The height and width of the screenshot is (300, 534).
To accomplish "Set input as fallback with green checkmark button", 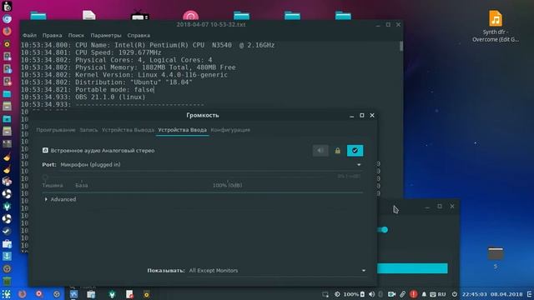I will point(355,151).
